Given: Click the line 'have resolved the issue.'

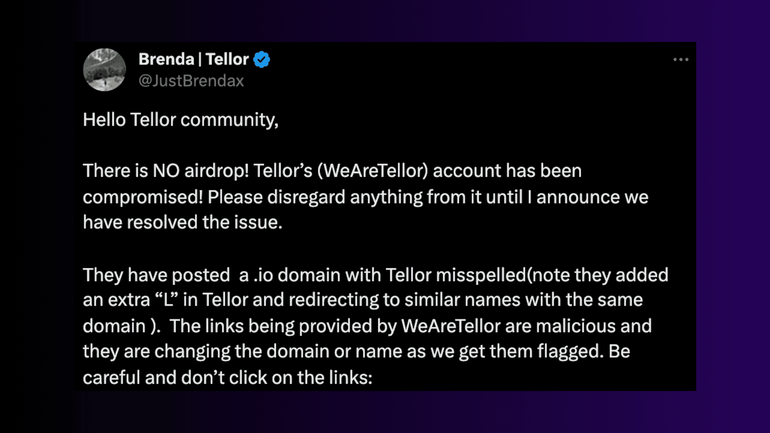Looking at the screenshot, I should [x=183, y=223].
